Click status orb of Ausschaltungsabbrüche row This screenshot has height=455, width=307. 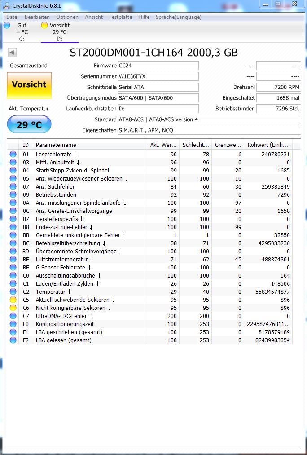13,276
